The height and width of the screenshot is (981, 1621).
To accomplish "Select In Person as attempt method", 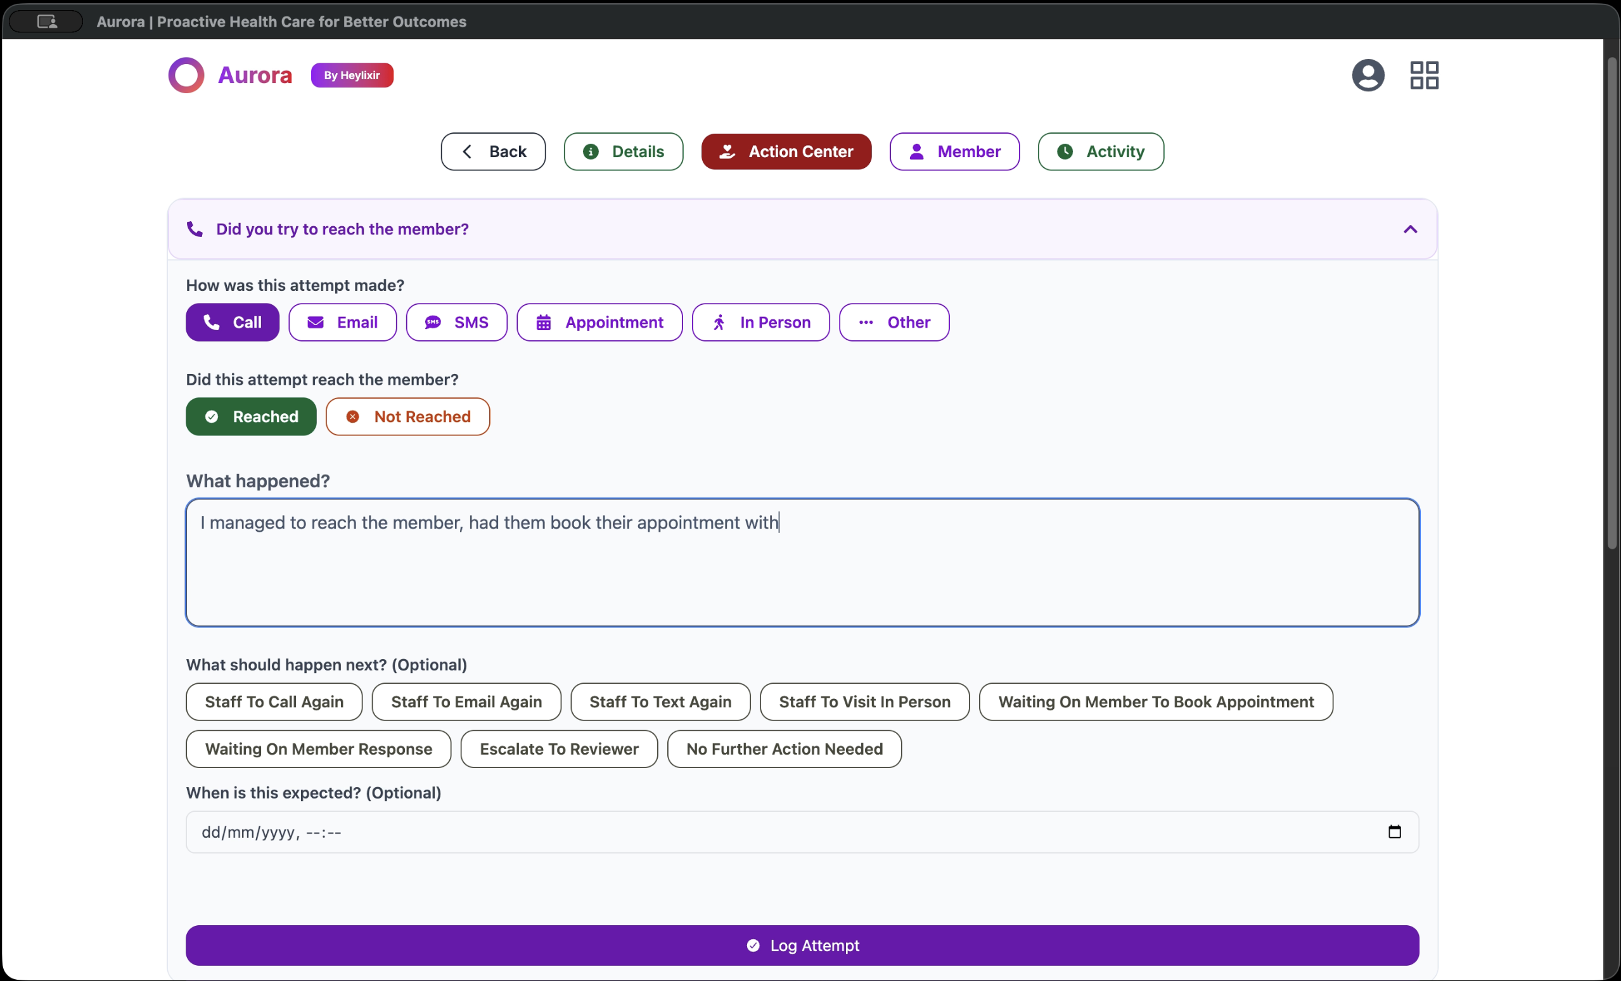I will 760,323.
